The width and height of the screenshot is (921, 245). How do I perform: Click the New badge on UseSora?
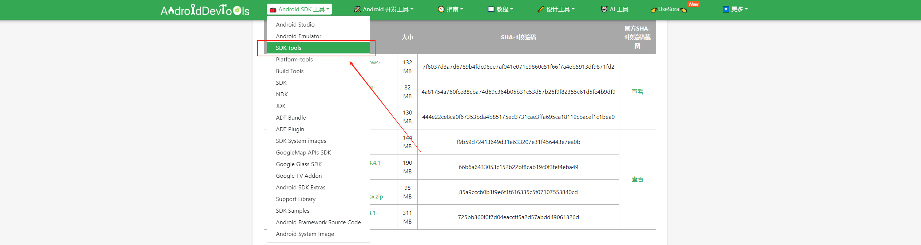tap(694, 4)
